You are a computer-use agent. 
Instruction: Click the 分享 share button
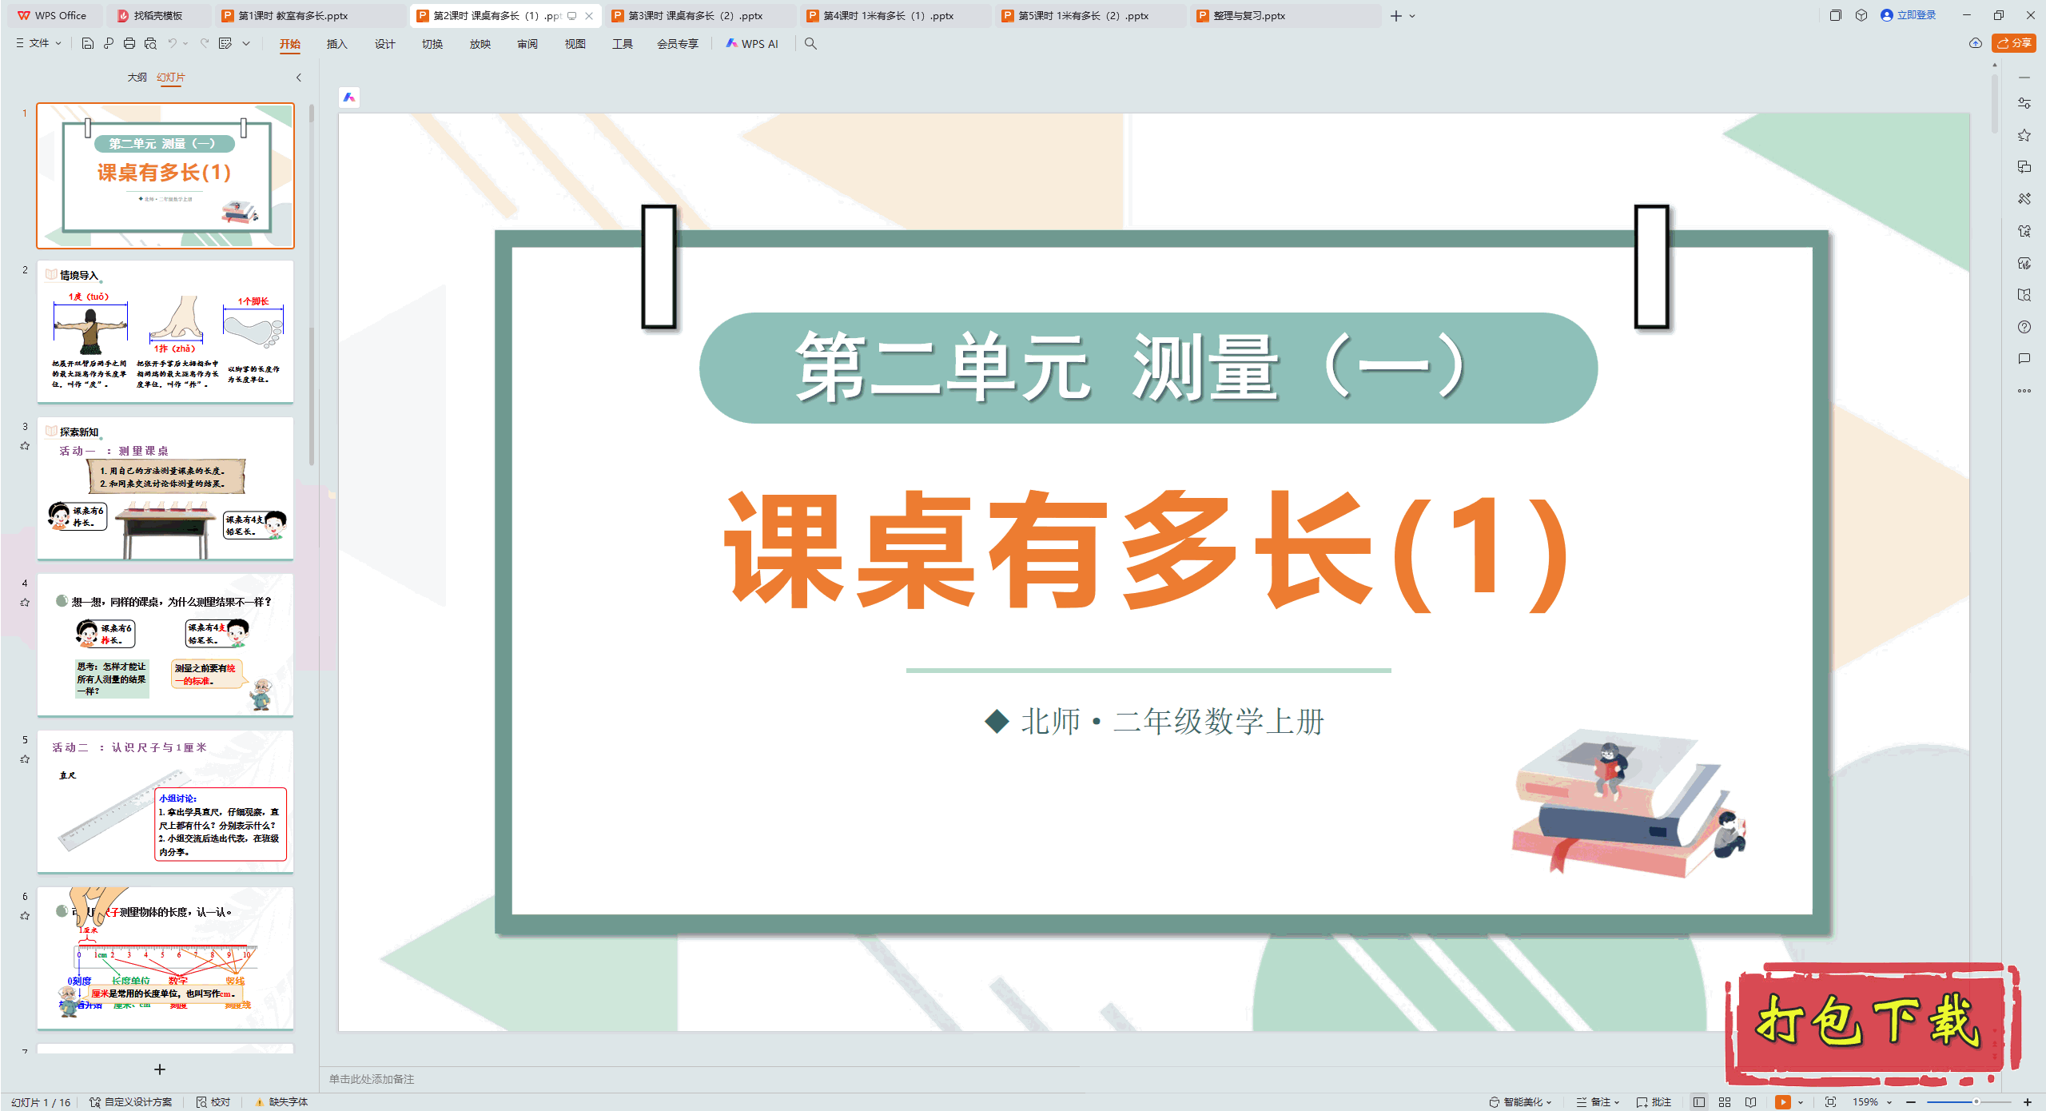pos(2013,43)
